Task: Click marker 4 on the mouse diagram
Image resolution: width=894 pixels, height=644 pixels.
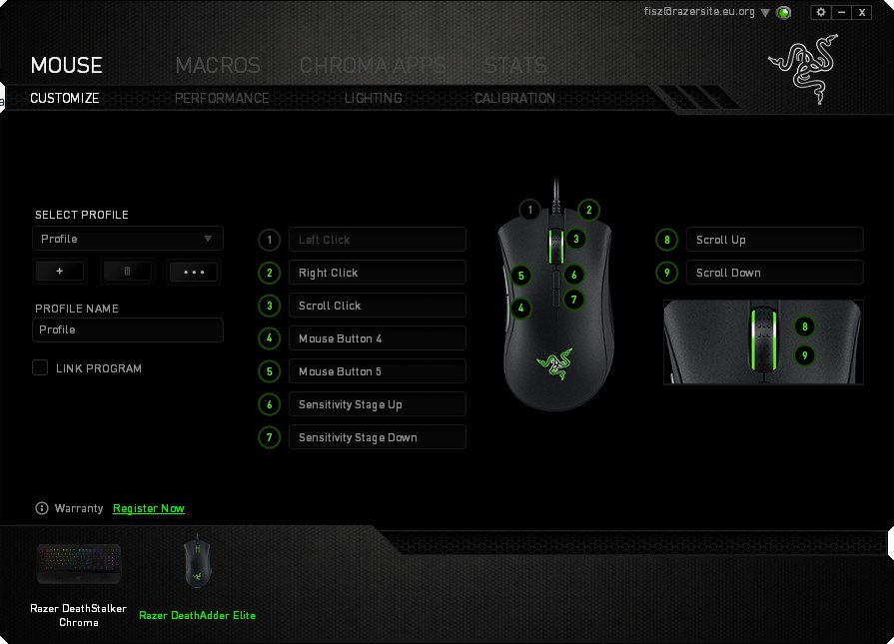Action: pos(521,309)
